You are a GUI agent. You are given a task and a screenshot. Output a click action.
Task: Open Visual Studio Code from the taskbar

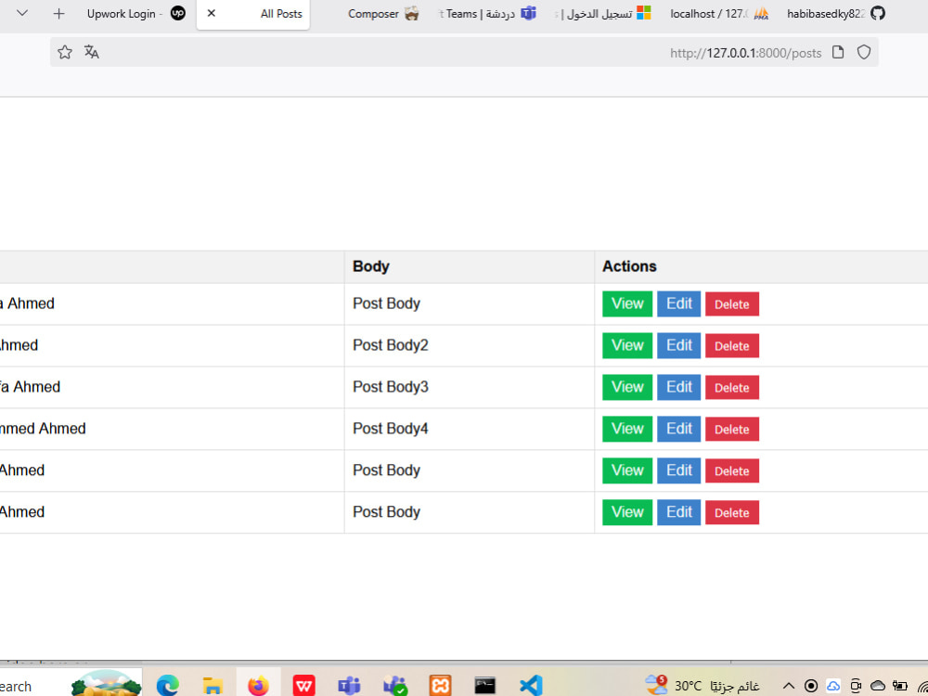click(x=531, y=686)
